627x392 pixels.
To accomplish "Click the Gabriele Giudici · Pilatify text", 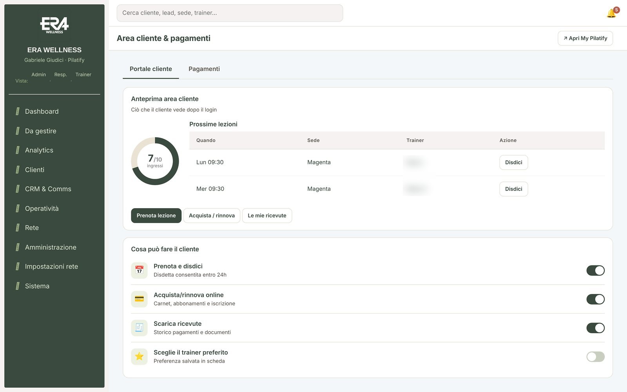I will coord(54,60).
